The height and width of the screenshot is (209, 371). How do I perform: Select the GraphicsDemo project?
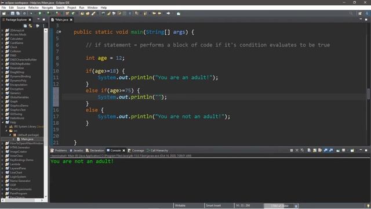19,106
